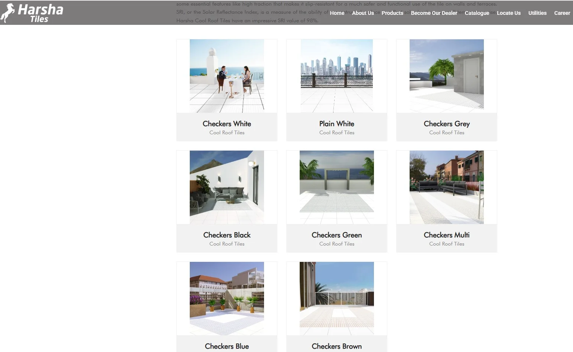Click the Checkers Multi title link
Image resolution: width=573 pixels, height=352 pixels.
coord(447,235)
